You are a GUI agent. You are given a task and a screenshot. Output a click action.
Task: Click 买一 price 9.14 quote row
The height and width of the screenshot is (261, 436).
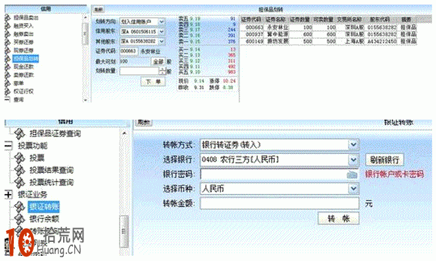coord(207,49)
